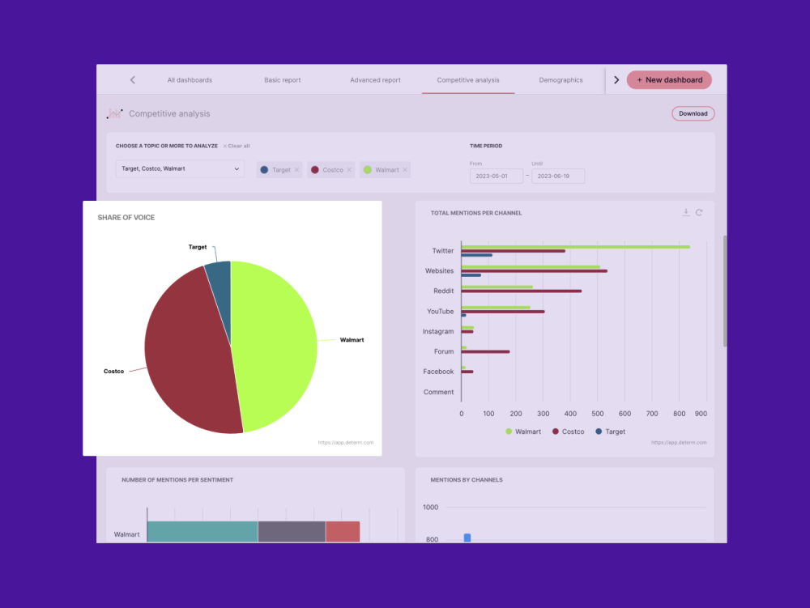Click the Websites row label in channel chart
The image size is (810, 608).
(x=439, y=271)
